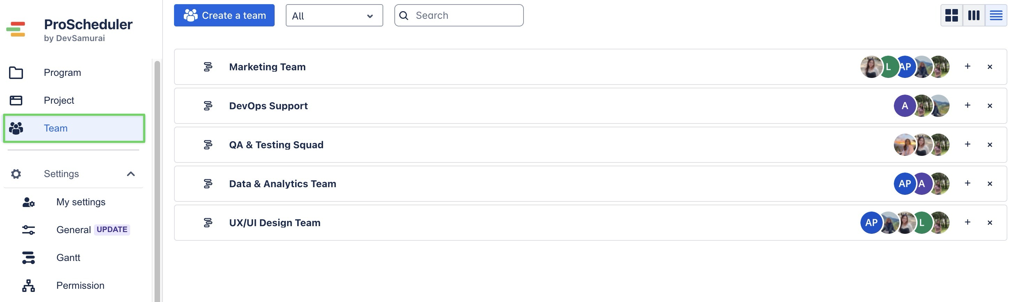Click the Create a team button
1015x302 pixels.
point(224,15)
